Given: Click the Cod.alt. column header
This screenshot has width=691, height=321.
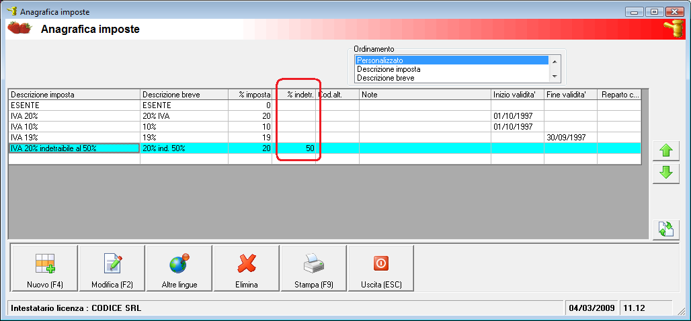Looking at the screenshot, I should [337, 95].
